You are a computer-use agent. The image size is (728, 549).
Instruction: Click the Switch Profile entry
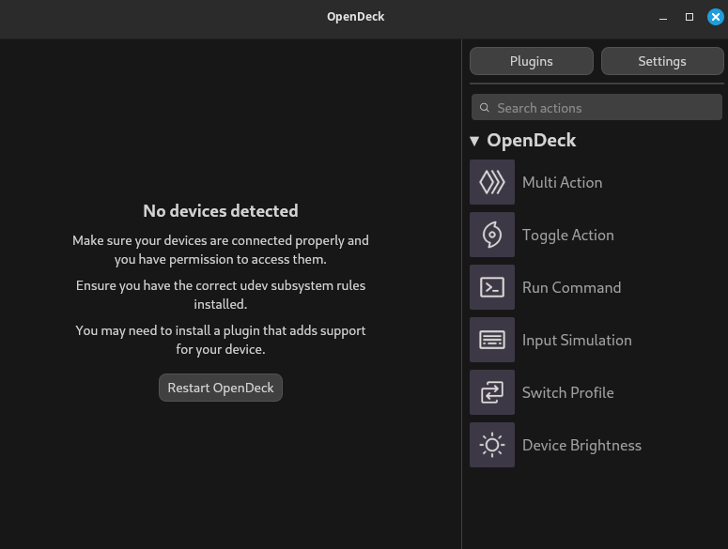(x=567, y=392)
